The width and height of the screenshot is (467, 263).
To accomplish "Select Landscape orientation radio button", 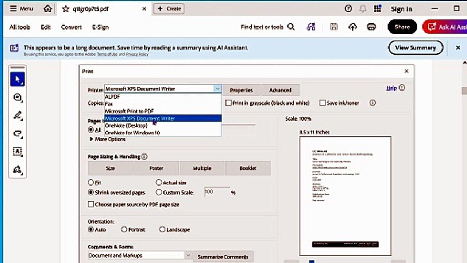I will (x=162, y=229).
